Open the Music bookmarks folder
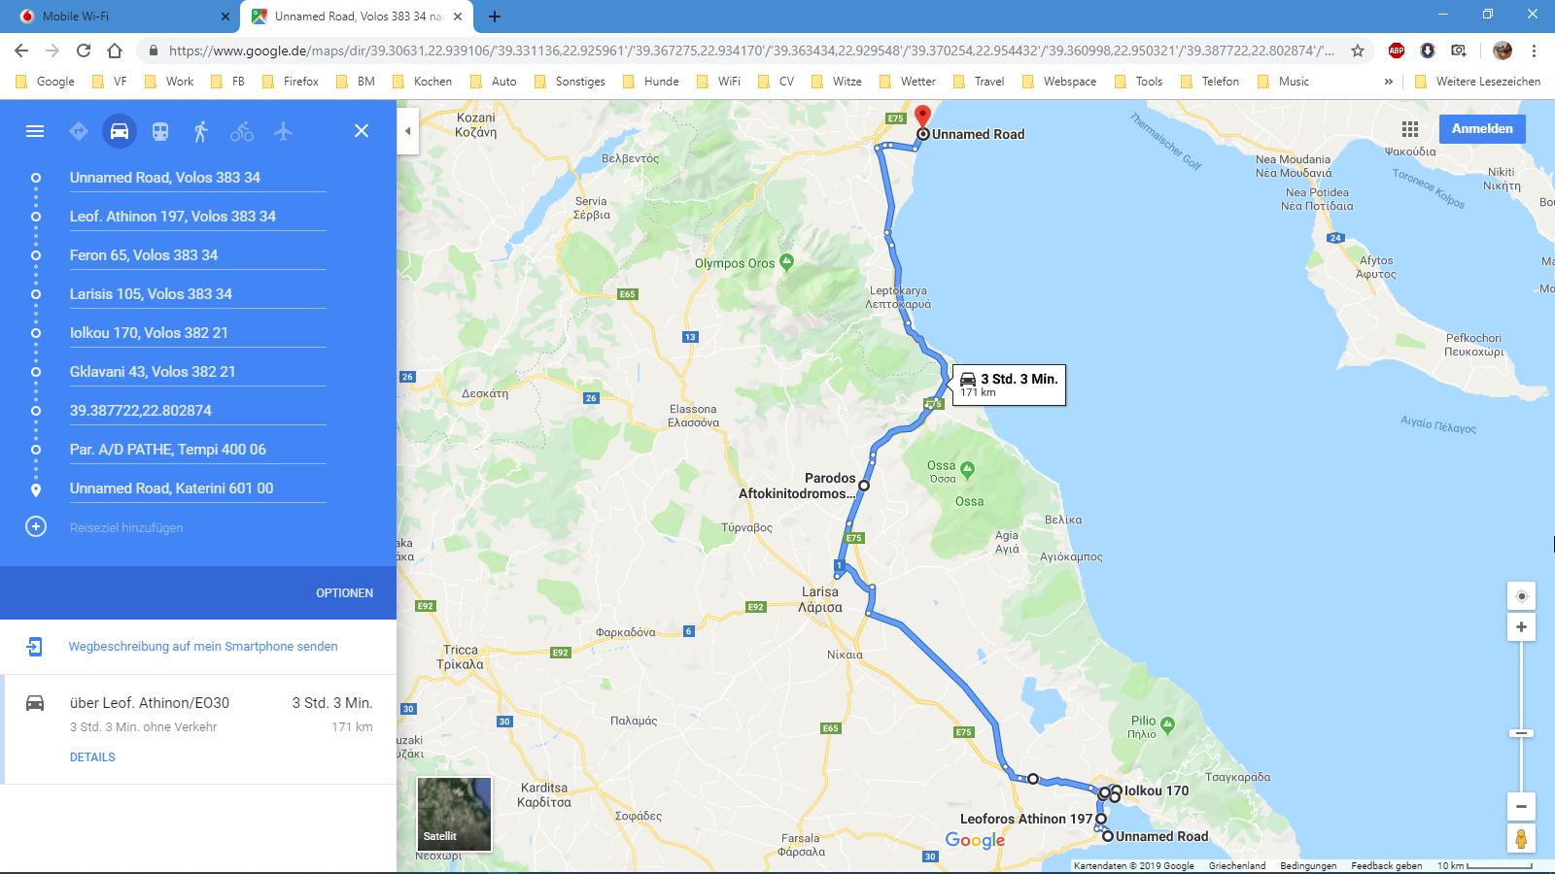 tap(1283, 82)
